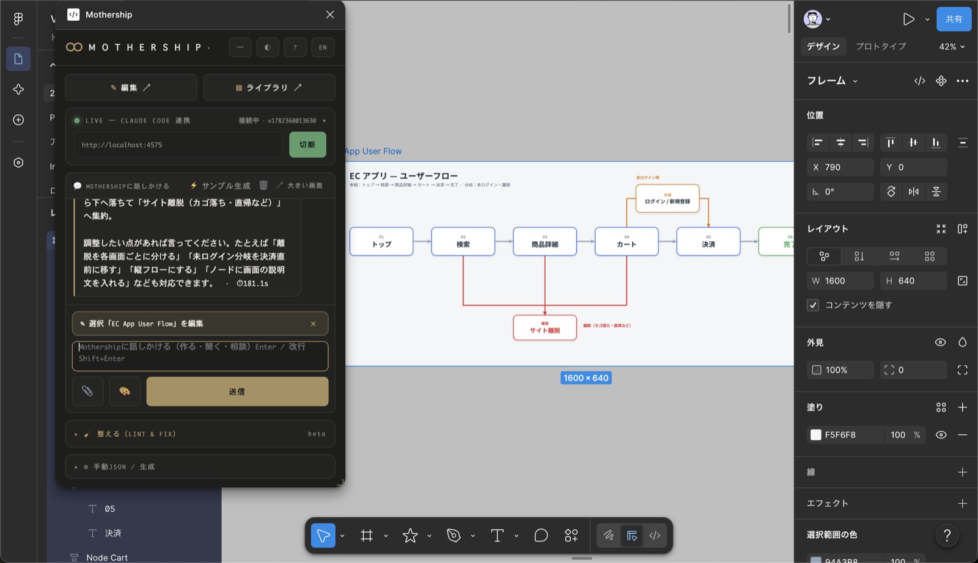Add a stroke in the 線 section
978x563 pixels.
click(962, 472)
